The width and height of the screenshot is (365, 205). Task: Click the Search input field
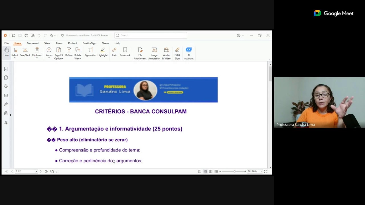coord(151,36)
